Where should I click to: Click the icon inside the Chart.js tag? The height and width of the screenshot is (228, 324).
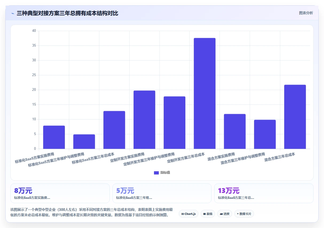[182, 214]
